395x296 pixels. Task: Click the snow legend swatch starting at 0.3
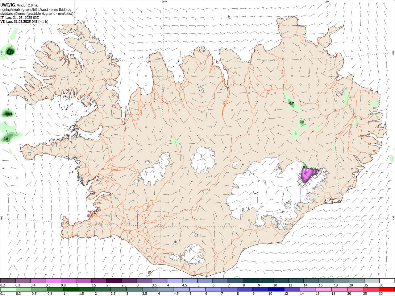click(x=23, y=281)
